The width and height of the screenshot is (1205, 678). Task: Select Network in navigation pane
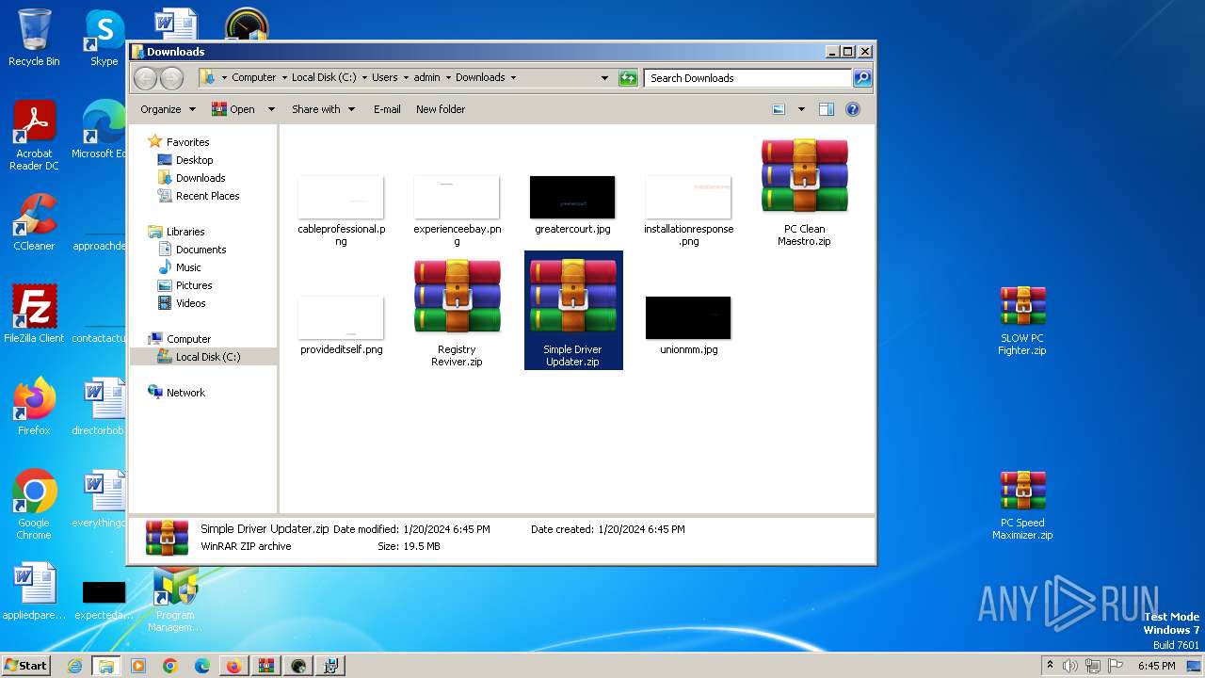[185, 393]
